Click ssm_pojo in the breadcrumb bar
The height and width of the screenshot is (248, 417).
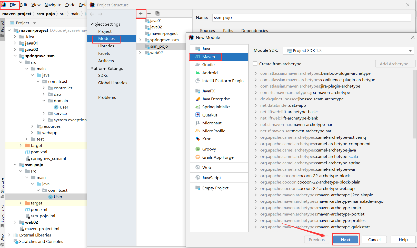pos(46,14)
